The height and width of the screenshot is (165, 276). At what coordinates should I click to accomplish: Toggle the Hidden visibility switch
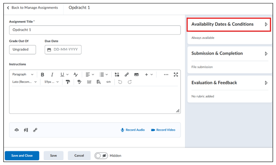point(101,156)
